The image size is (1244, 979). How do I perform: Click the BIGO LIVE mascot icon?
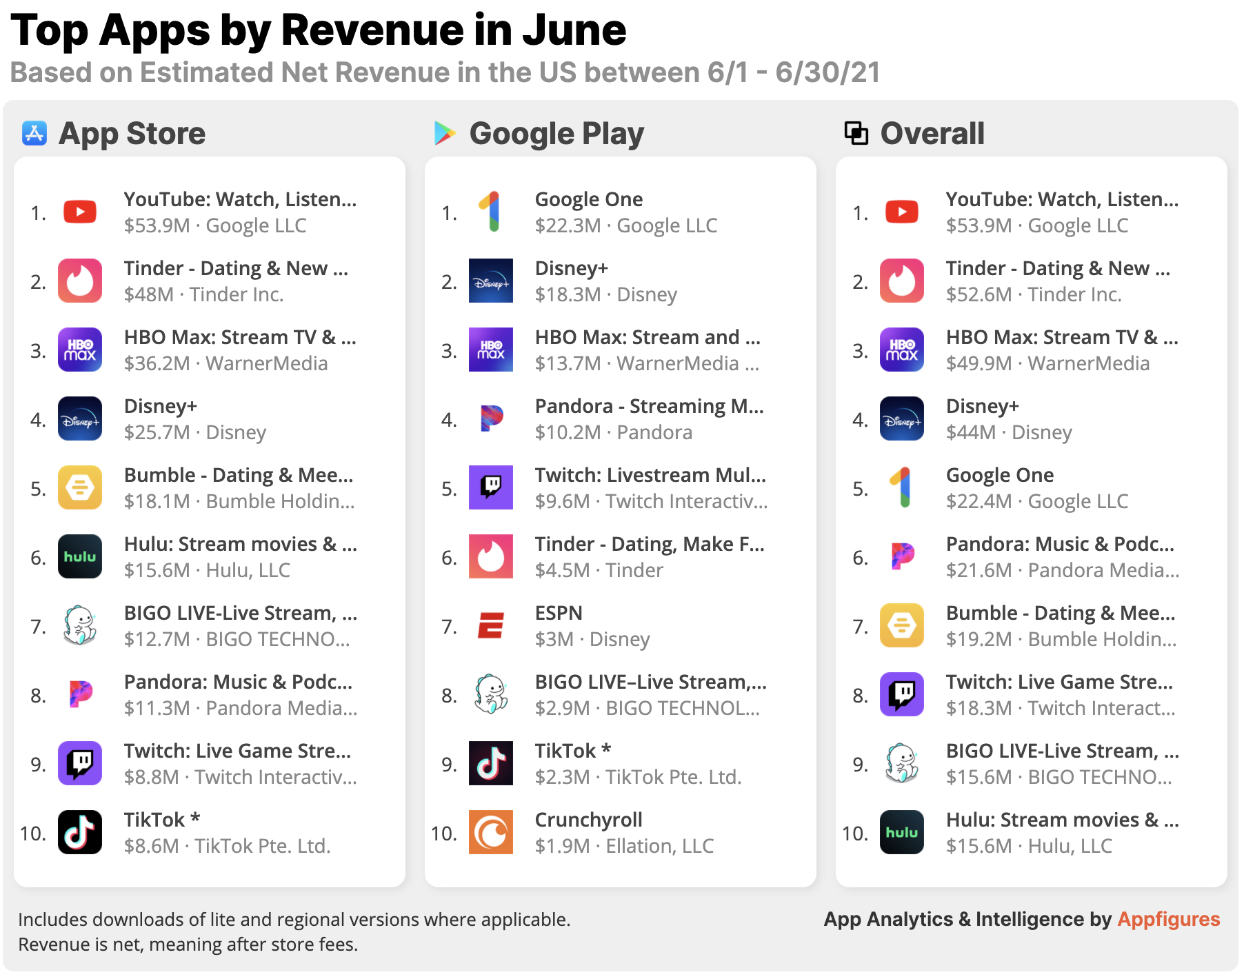(x=79, y=625)
